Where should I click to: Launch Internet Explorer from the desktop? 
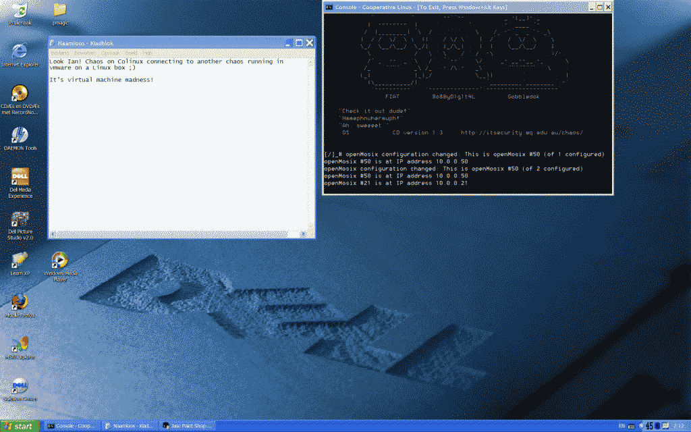(20, 51)
